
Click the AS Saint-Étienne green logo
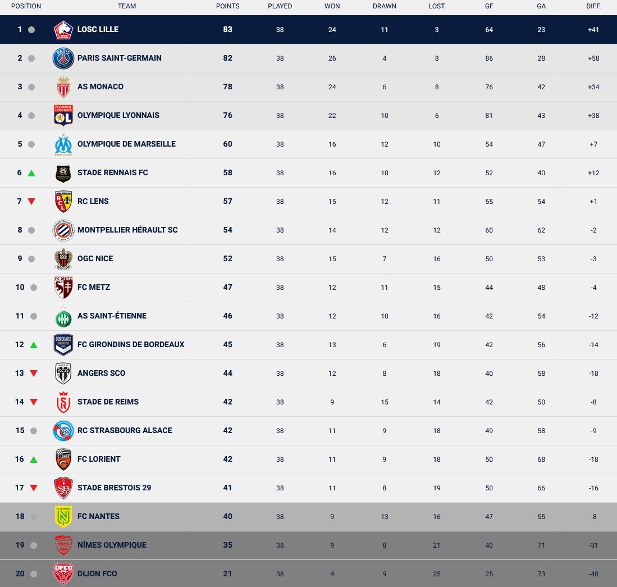tap(63, 316)
